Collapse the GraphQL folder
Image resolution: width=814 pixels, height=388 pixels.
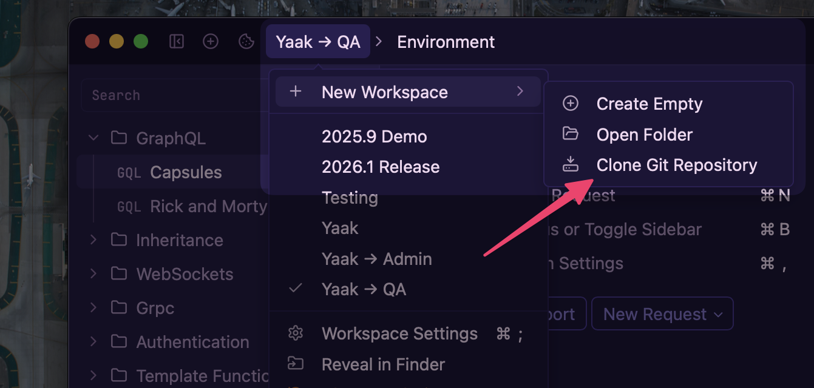coord(93,138)
